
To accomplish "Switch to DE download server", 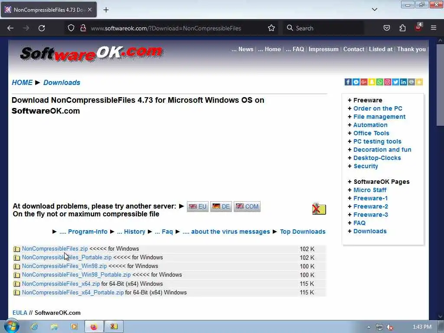I will point(221,206).
